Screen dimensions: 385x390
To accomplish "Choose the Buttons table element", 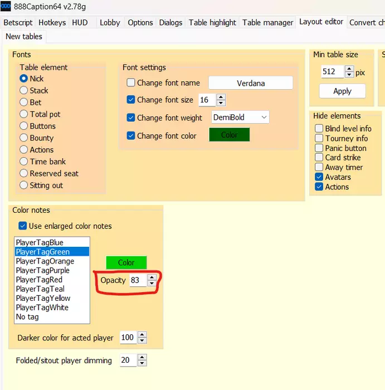I will point(37,126).
